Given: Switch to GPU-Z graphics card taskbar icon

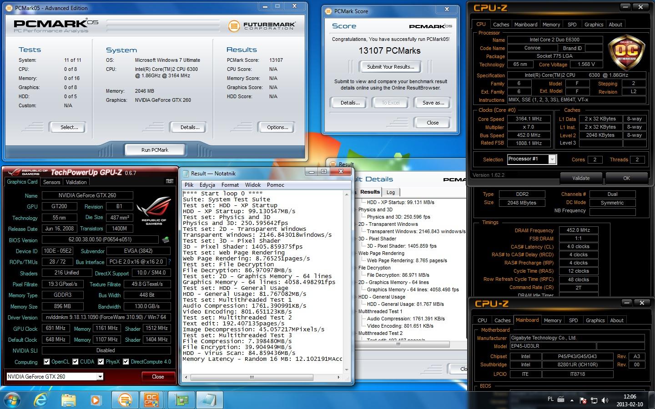Looking at the screenshot, I should pyautogui.click(x=181, y=400).
